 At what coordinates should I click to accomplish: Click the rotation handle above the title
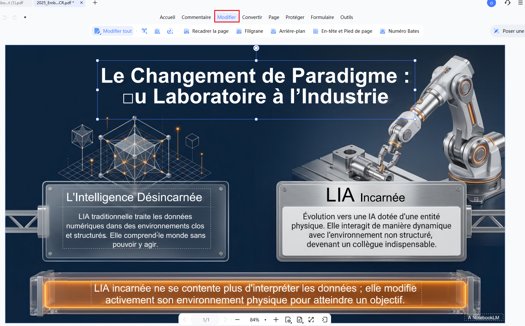pyautogui.click(x=256, y=48)
